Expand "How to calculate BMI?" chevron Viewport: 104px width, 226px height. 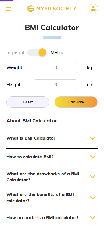93,157
